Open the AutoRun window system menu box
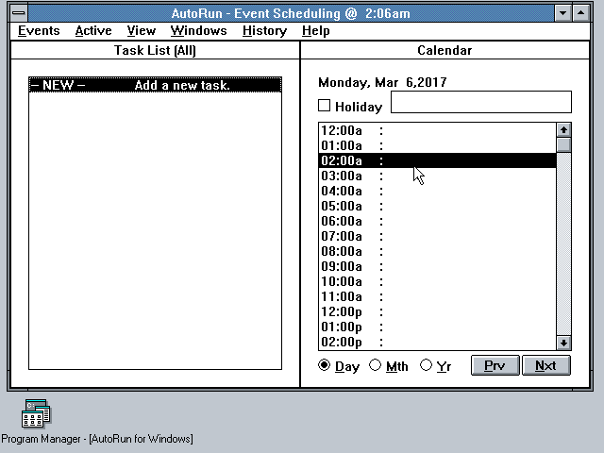 pos(19,13)
